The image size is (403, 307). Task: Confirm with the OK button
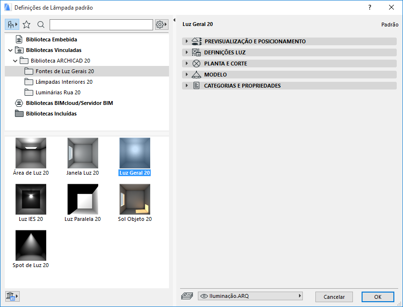coord(377,297)
